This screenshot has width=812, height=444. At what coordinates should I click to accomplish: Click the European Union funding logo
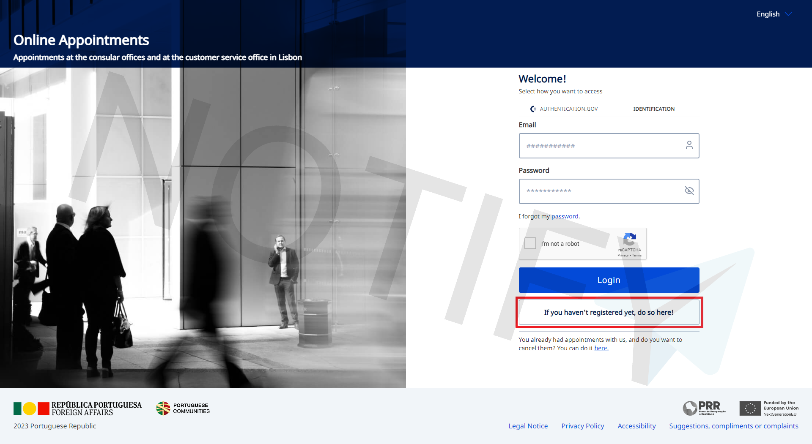point(768,408)
